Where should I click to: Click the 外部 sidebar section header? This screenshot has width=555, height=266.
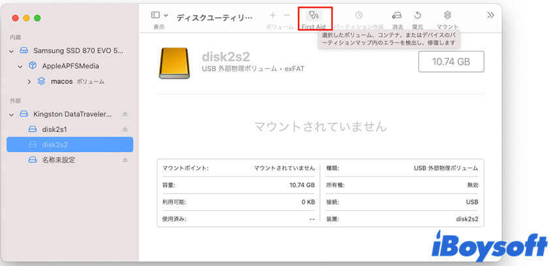pos(15,100)
